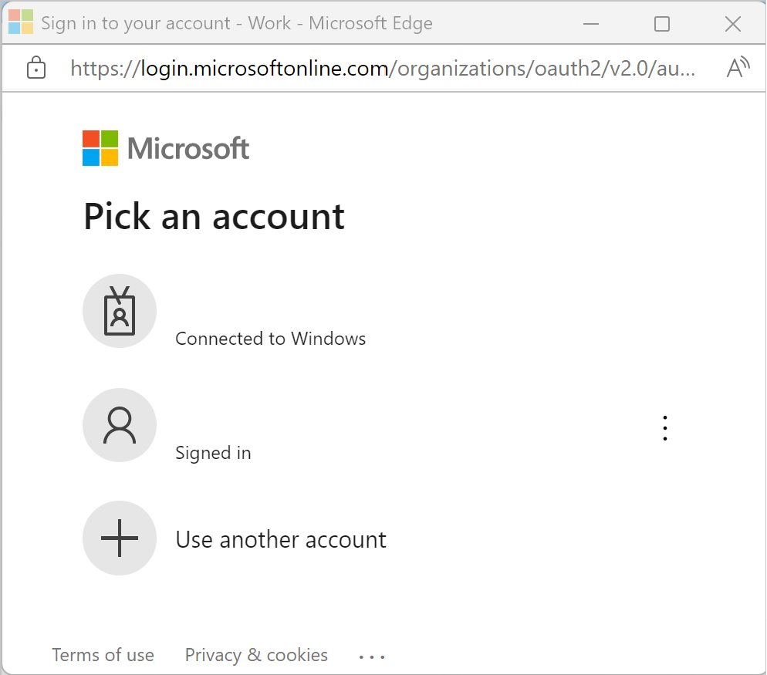Screen dimensions: 767x675
Task: Choose the Signed in account entry
Action: click(213, 453)
